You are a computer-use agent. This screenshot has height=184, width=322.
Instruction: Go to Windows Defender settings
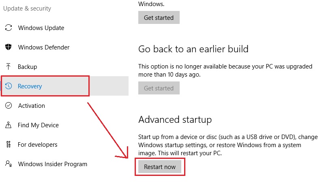[x=44, y=47]
